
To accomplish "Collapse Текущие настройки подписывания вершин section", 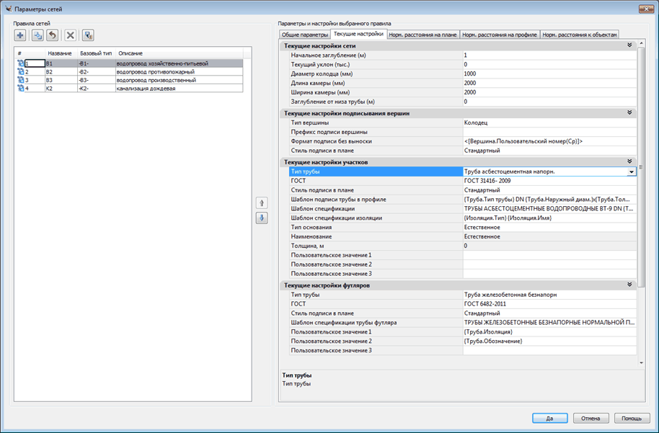I will (x=629, y=113).
